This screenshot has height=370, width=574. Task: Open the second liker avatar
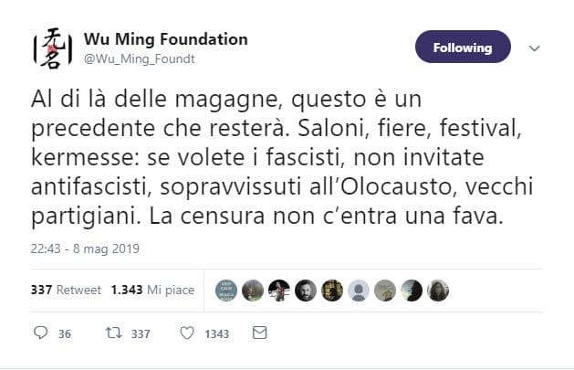(x=254, y=290)
